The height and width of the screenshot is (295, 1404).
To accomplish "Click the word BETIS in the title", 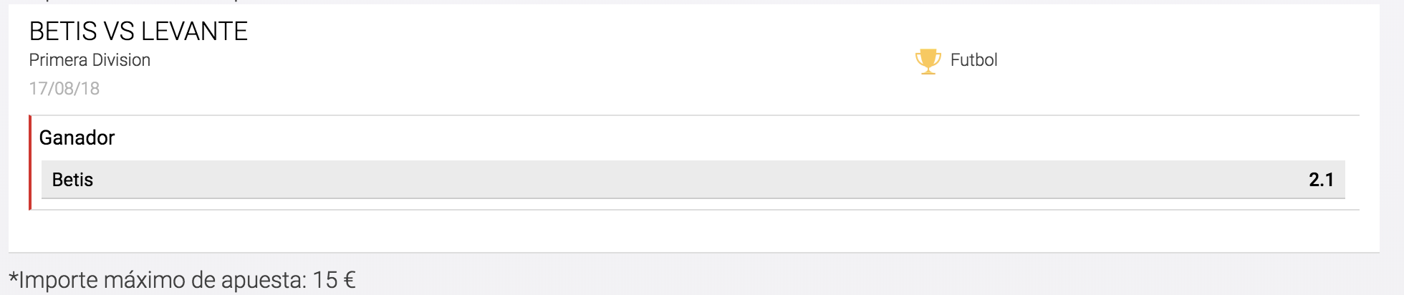I will pos(63,32).
